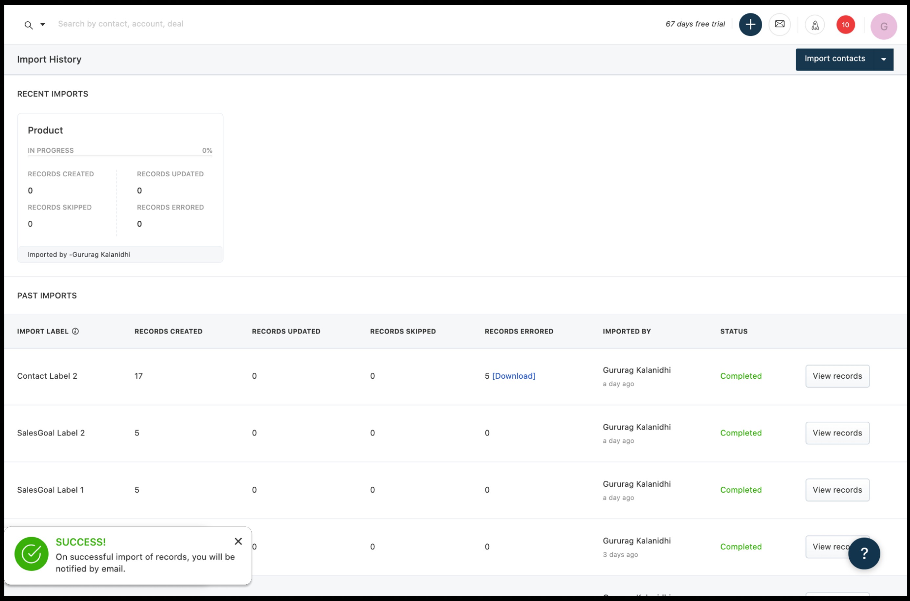Click the Product card title
This screenshot has width=910, height=601.
pyautogui.click(x=45, y=130)
